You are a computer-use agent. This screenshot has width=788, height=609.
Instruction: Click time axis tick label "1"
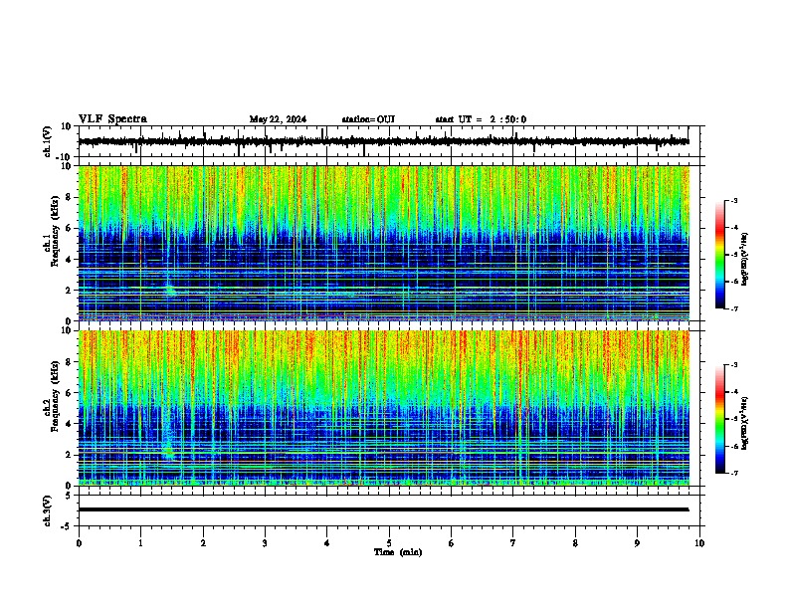click(140, 543)
